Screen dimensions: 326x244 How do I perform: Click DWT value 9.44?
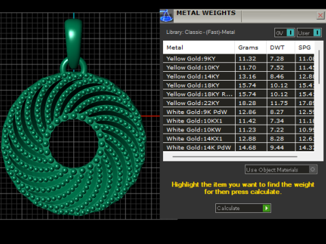(277, 148)
